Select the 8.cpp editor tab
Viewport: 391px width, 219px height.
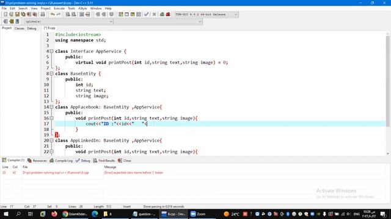click(49, 28)
